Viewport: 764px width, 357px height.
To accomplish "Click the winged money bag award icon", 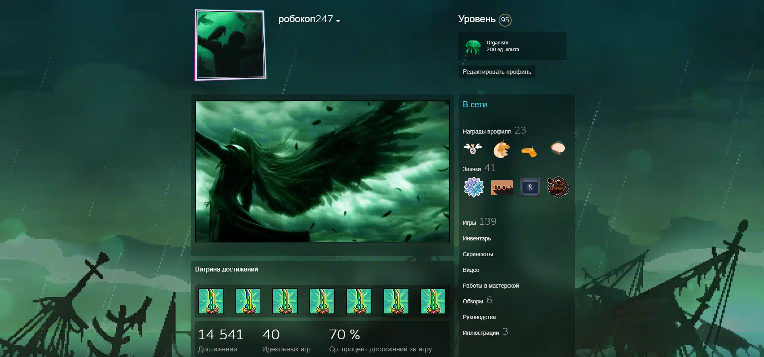I will pos(473,148).
